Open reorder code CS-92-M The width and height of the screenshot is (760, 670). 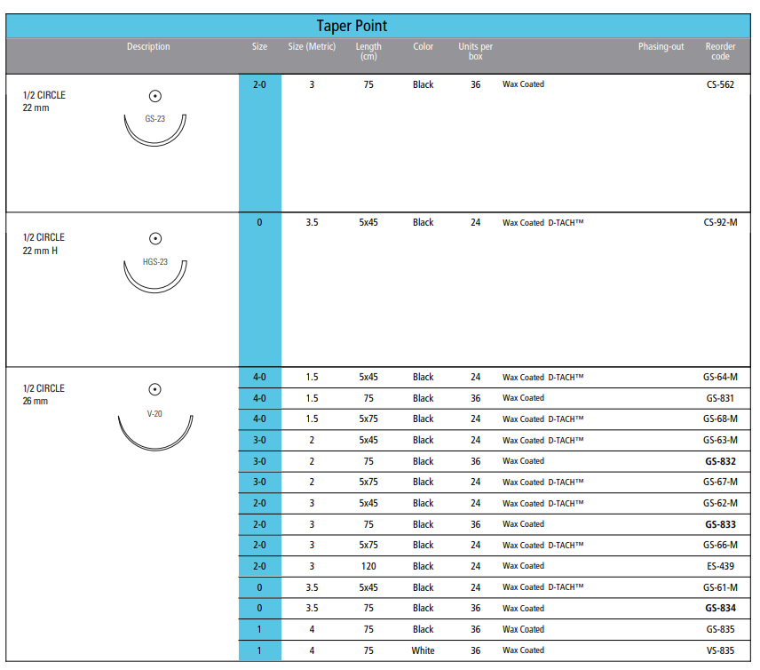(719, 223)
